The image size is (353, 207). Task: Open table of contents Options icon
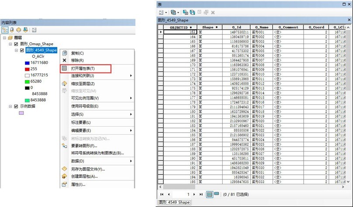point(34,30)
